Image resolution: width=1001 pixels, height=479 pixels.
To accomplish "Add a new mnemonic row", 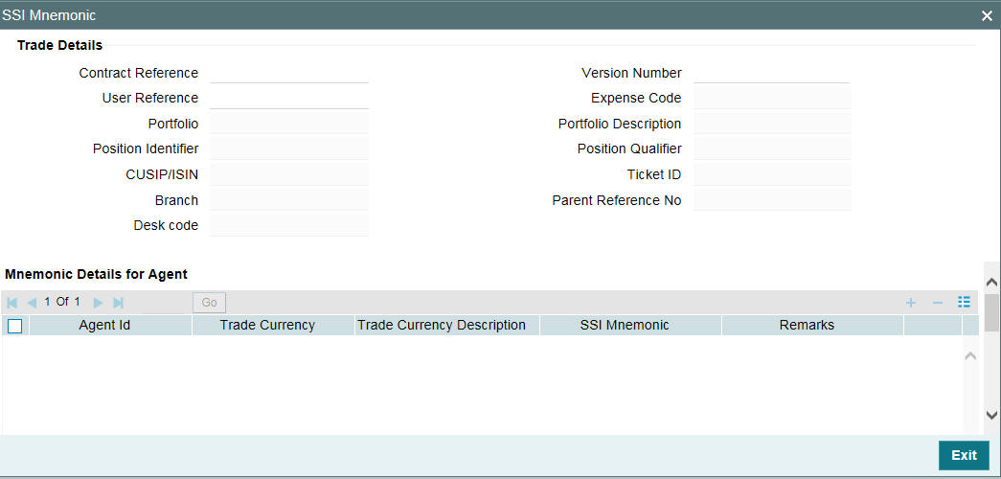I will tap(911, 302).
